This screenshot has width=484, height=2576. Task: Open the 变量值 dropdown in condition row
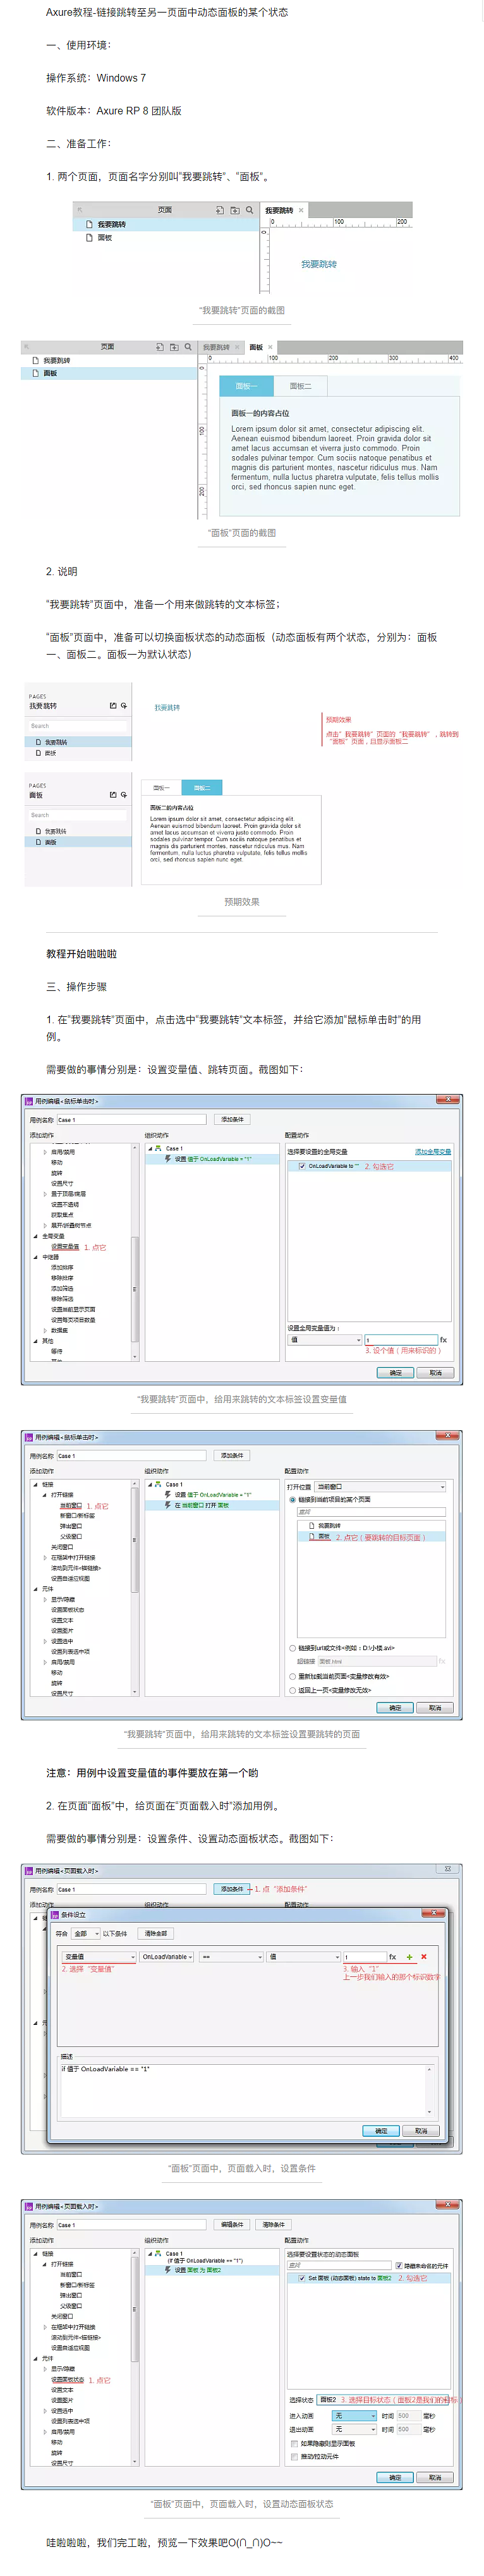(x=99, y=1957)
